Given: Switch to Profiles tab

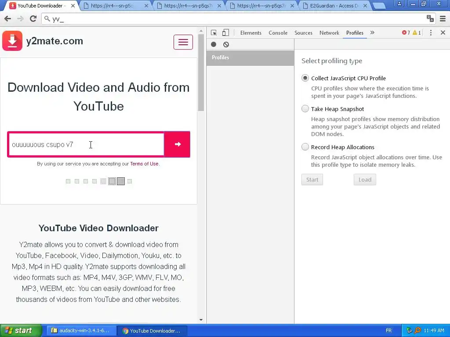Looking at the screenshot, I should click(355, 32).
